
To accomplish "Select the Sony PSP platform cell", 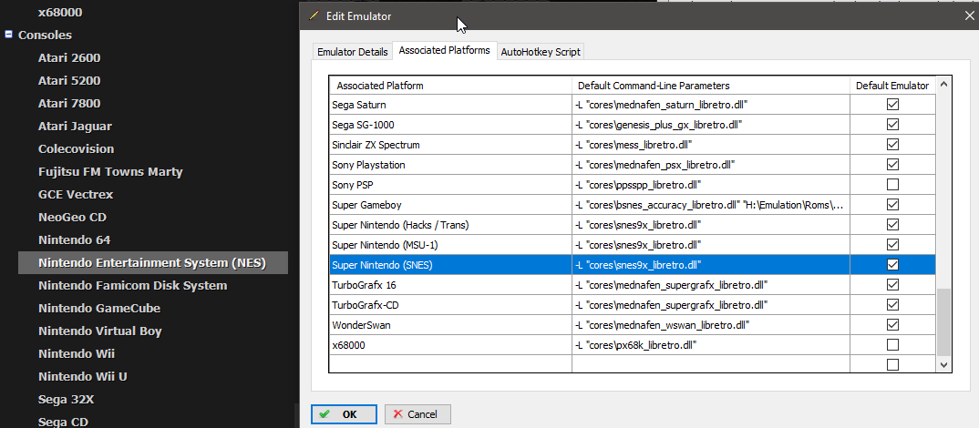I will tap(451, 185).
